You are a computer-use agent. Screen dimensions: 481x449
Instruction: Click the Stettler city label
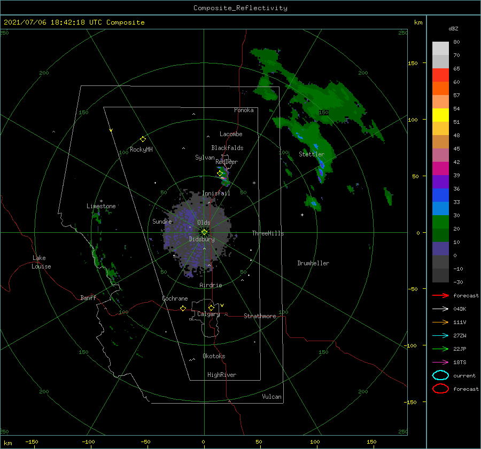312,154
